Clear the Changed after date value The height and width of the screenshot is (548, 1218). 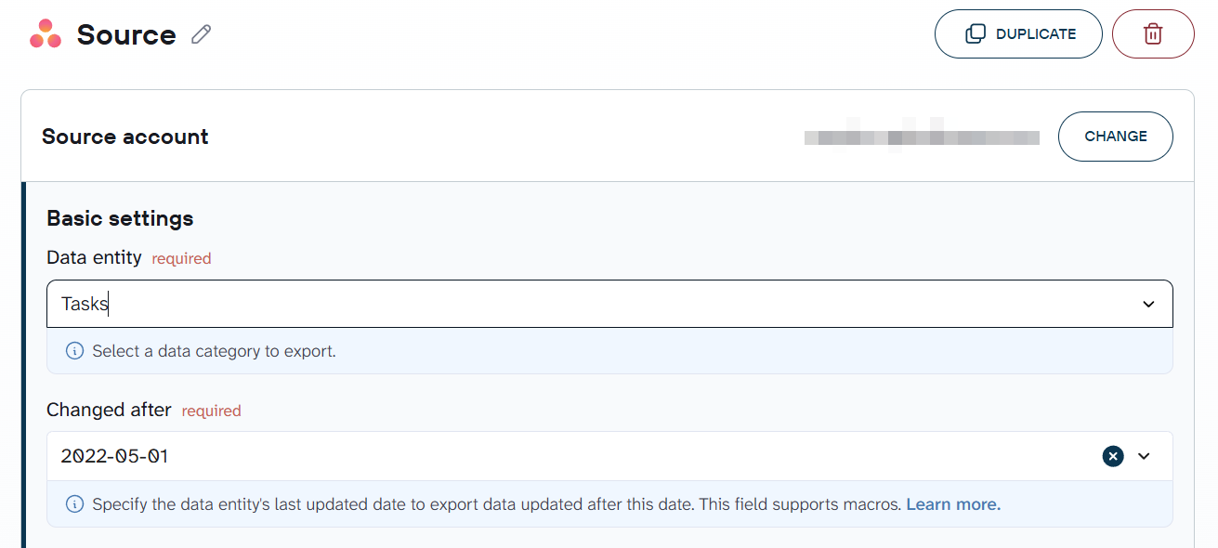[1113, 456]
